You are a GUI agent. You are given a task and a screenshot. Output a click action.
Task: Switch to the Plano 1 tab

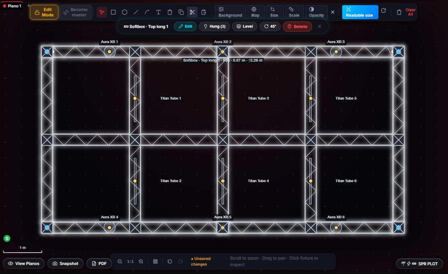coord(12,6)
